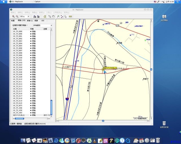The height and width of the screenshot is (144, 181).
Task: Select the distance measure ruler tool
Action: click(70, 17)
